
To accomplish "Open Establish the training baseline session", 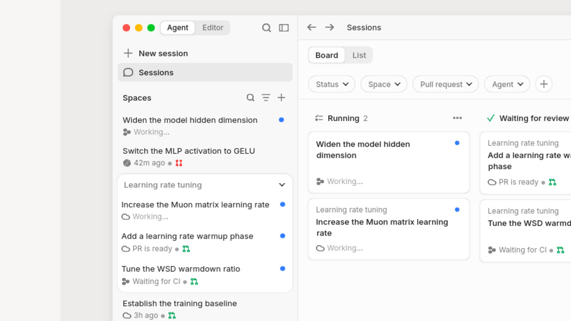I will click(205, 309).
